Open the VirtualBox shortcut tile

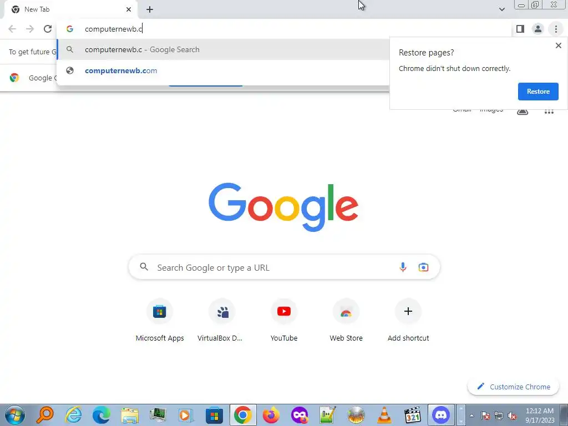point(222,321)
